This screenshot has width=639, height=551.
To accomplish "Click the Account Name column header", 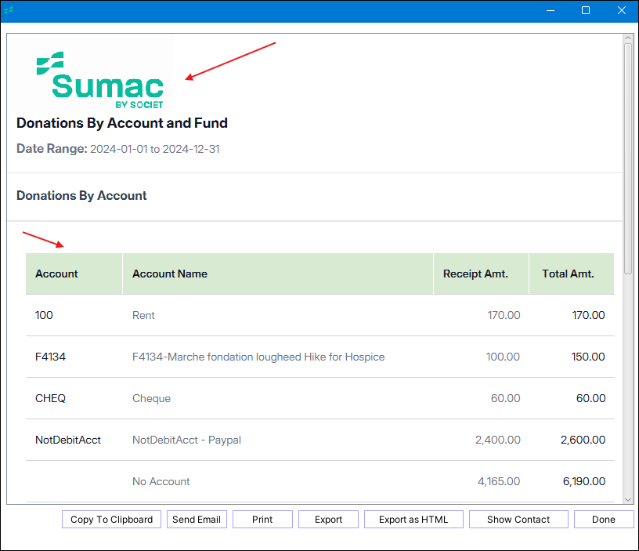I will 170,274.
